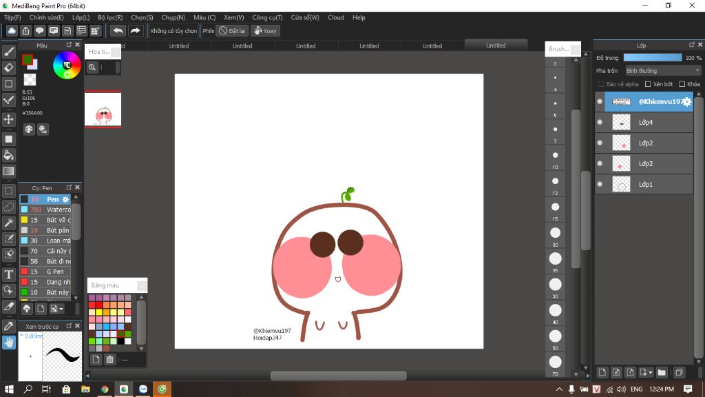Hide the Lớp4 layer visibility dot
The image size is (705, 397).
(600, 123)
